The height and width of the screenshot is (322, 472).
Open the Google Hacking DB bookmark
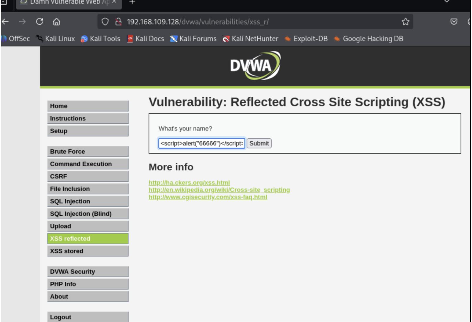[x=369, y=39]
